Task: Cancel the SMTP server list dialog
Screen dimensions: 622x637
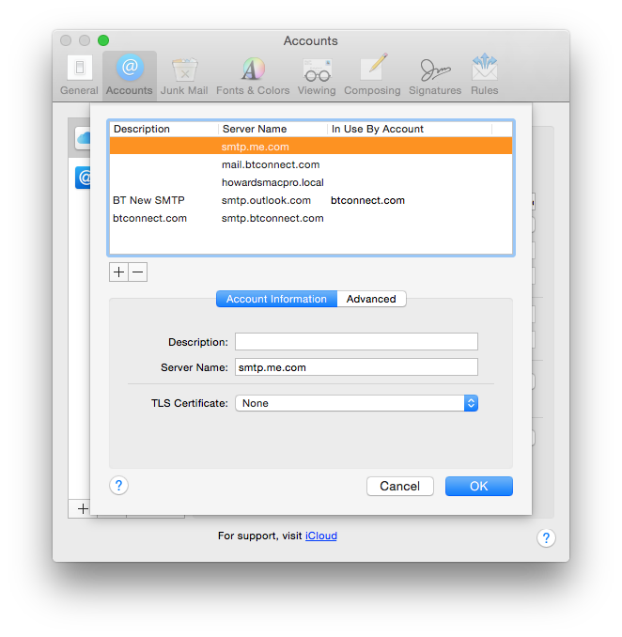Action: (x=399, y=486)
